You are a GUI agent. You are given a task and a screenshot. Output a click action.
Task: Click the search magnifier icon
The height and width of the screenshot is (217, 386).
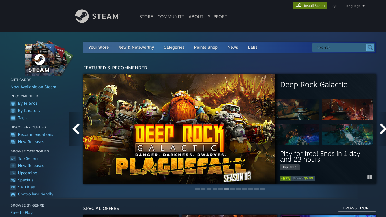(x=370, y=47)
